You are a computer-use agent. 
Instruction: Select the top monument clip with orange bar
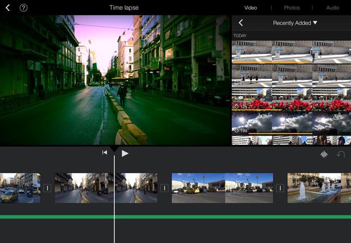(x=291, y=52)
